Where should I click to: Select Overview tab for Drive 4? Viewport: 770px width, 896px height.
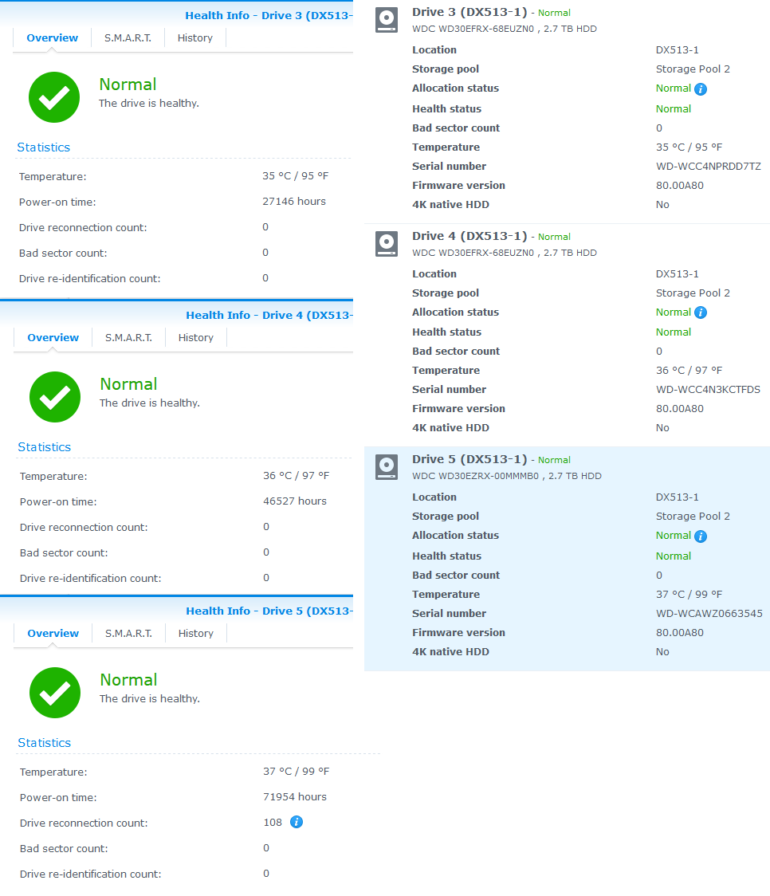tap(53, 338)
